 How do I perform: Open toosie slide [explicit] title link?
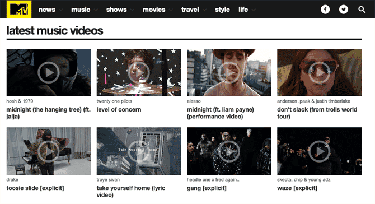point(35,188)
